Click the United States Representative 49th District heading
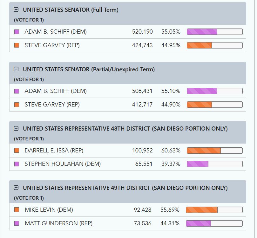Image resolution: width=257 pixels, height=238 pixels. [125, 188]
